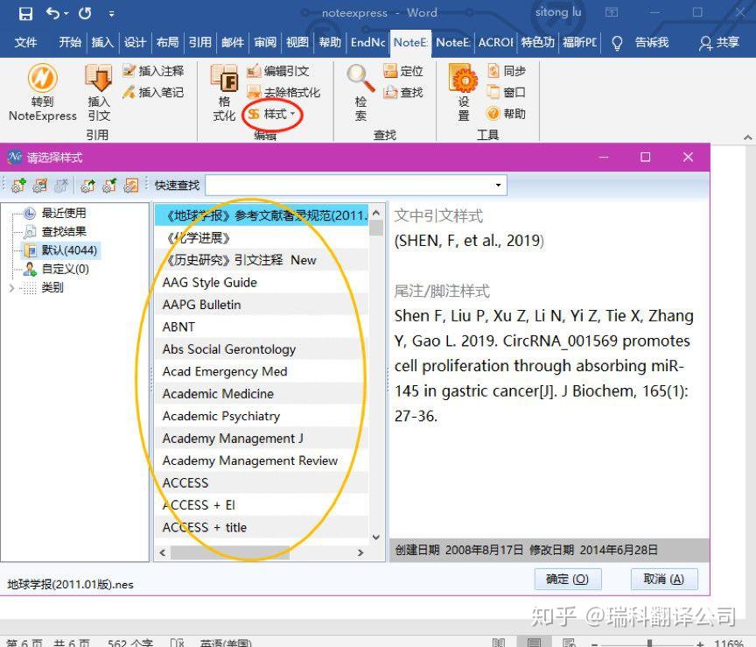Open the 审阅 ribbon tab
756x647 pixels.
(x=264, y=42)
